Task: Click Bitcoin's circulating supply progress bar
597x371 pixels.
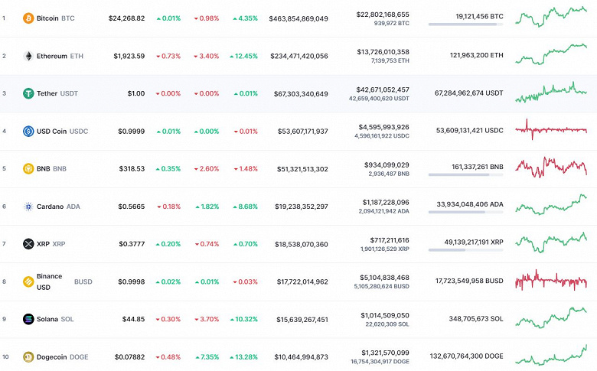Action: pos(465,24)
